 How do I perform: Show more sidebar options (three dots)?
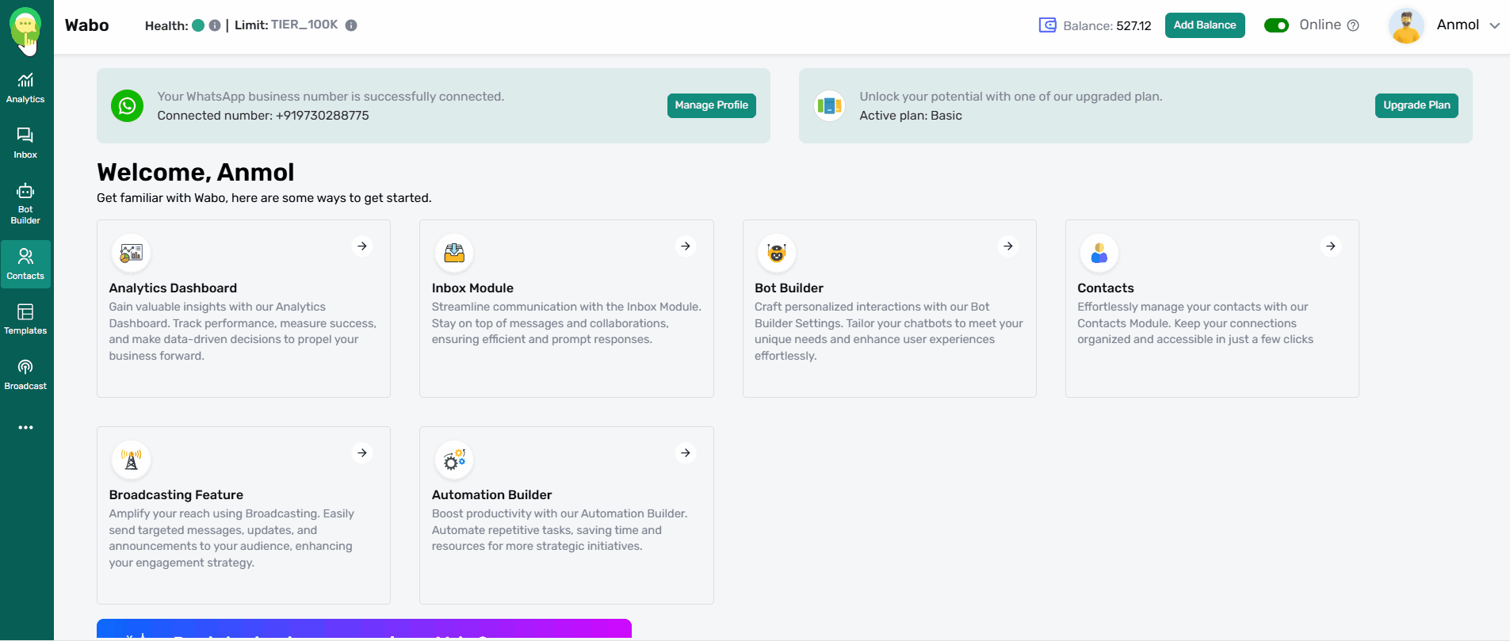click(x=25, y=428)
